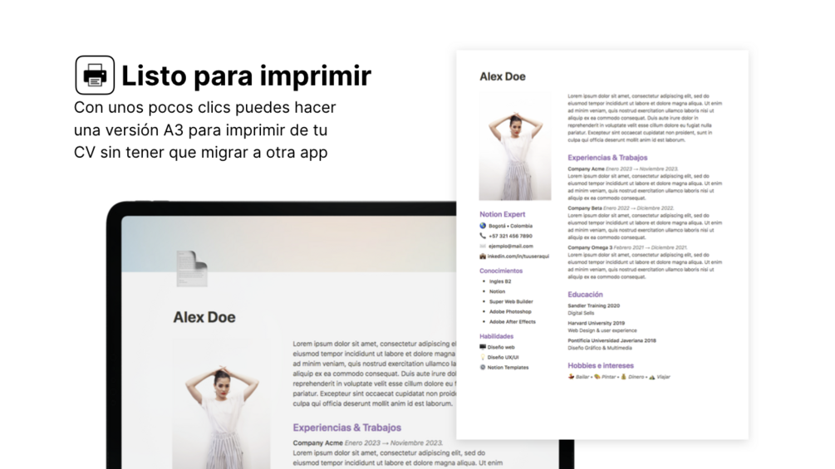This screenshot has width=835, height=469.
Task: Open the linkedin.com/in/tuuseraqui link
Action: (518, 256)
